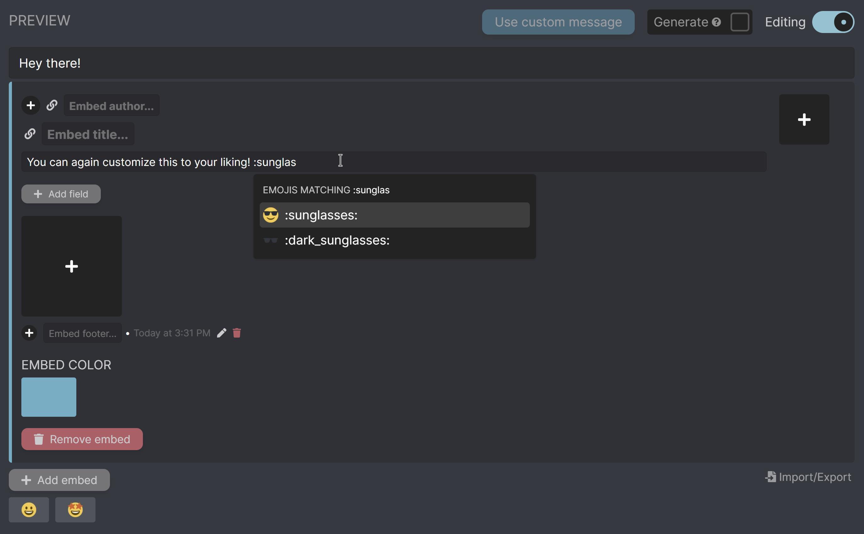Open Import/Export options

click(x=808, y=477)
